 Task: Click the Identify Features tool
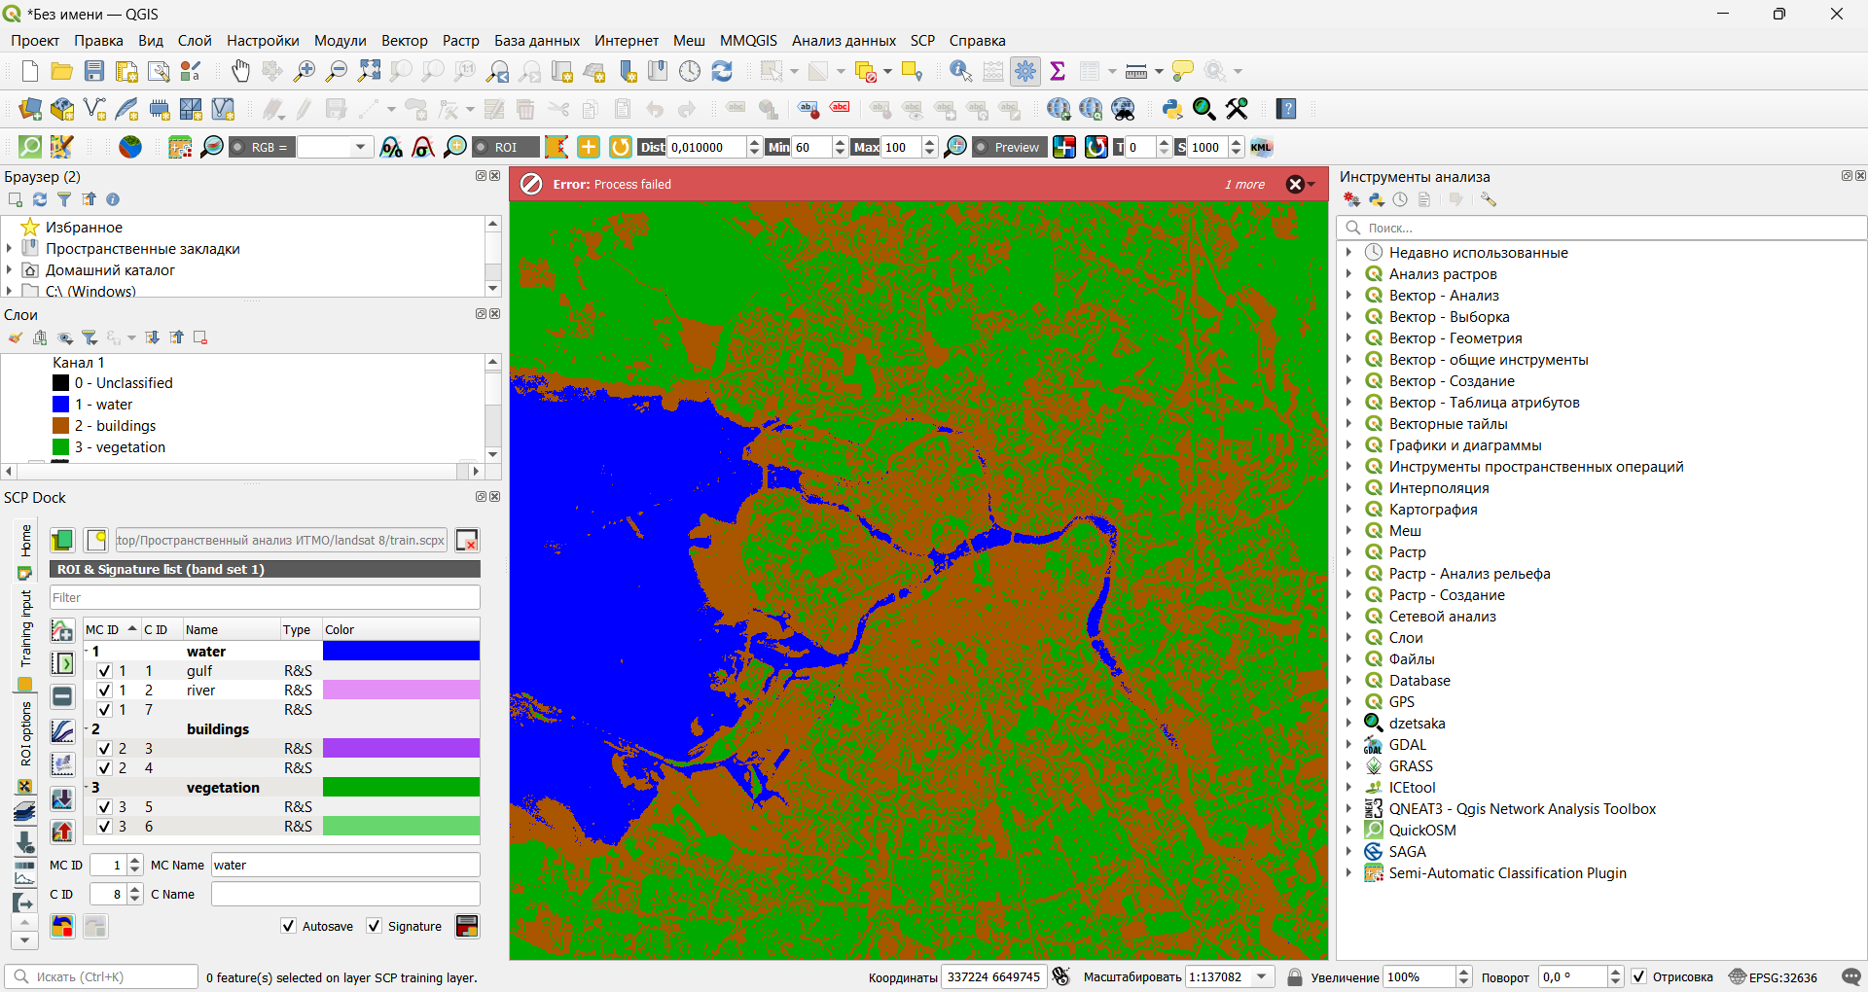coord(960,71)
